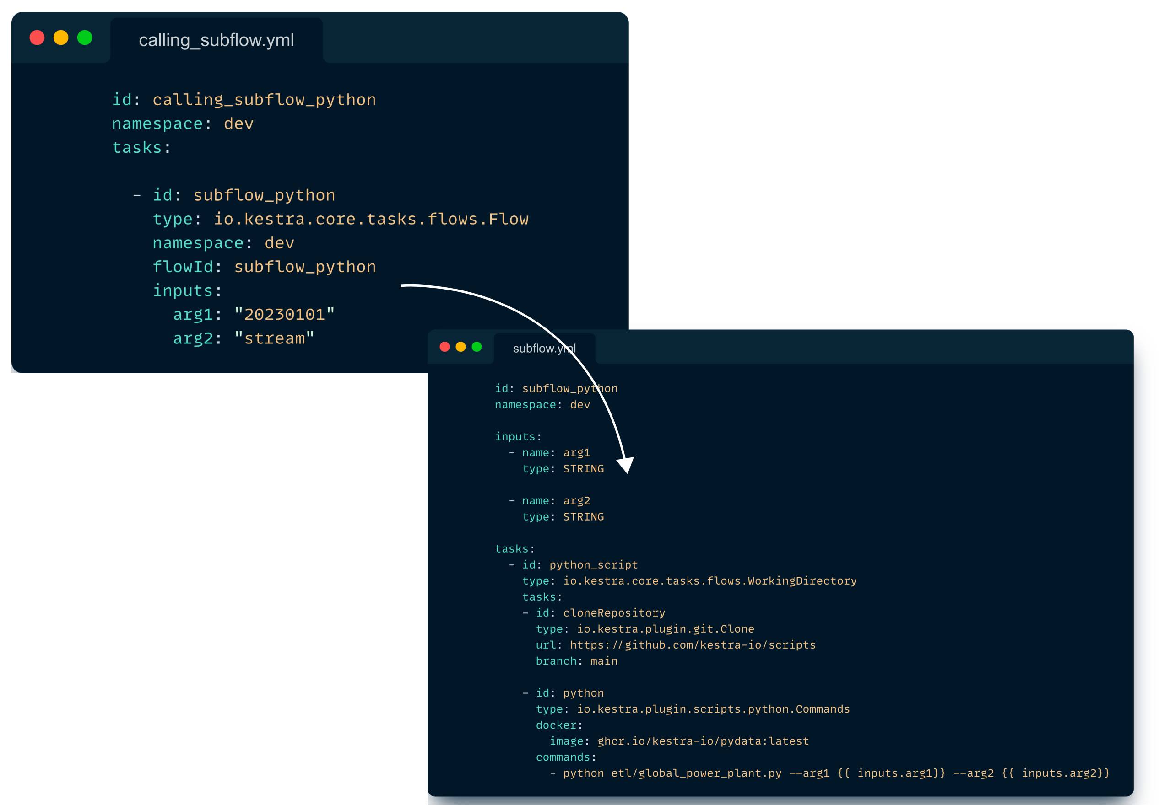This screenshot has height=805, width=1159.
Task: Click 'tasks:' line in calling_subflow.yml window
Action: tap(142, 147)
